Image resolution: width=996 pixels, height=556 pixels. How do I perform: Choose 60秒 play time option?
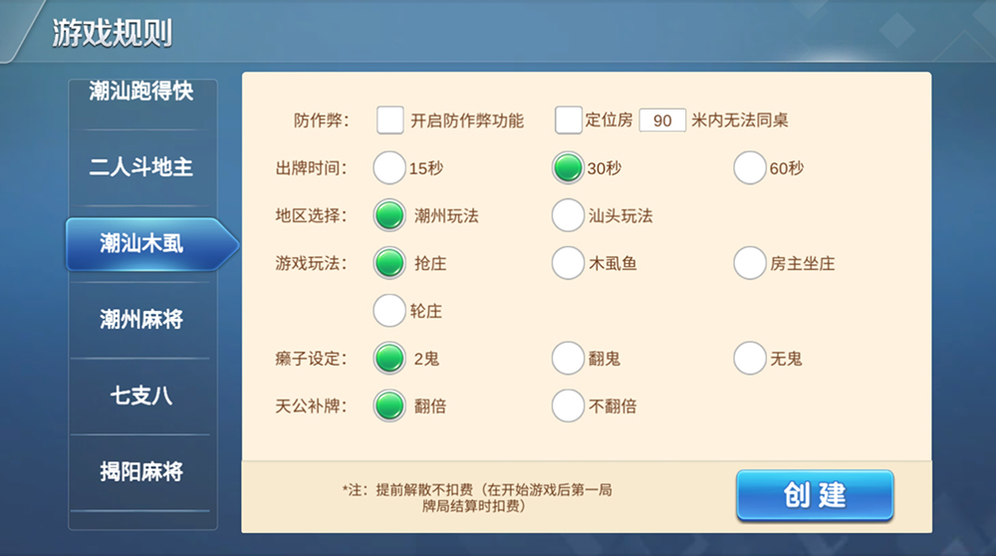pos(750,167)
